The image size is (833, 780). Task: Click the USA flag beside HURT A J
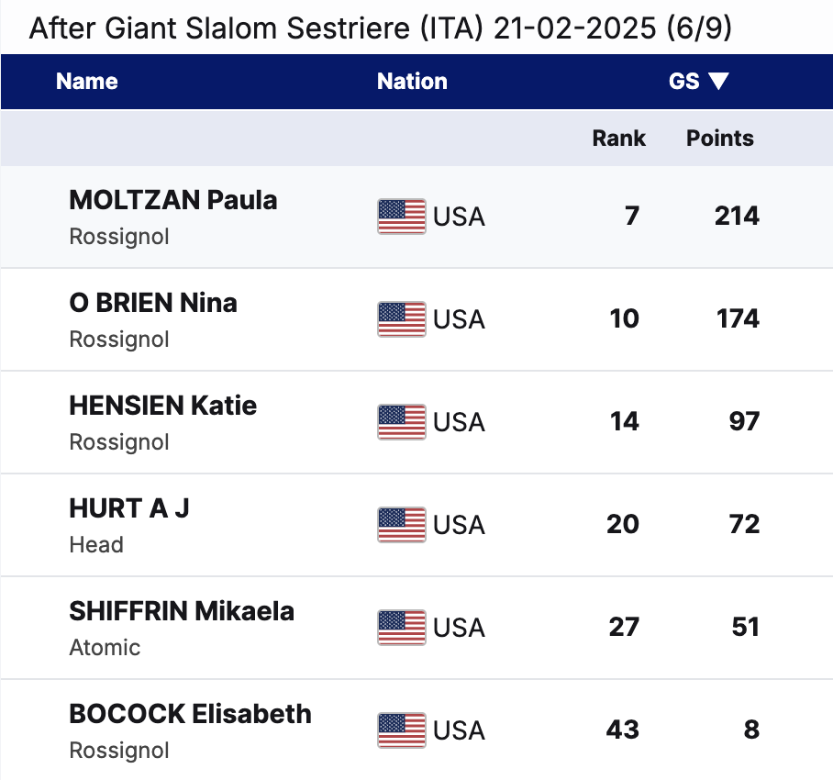click(x=401, y=525)
